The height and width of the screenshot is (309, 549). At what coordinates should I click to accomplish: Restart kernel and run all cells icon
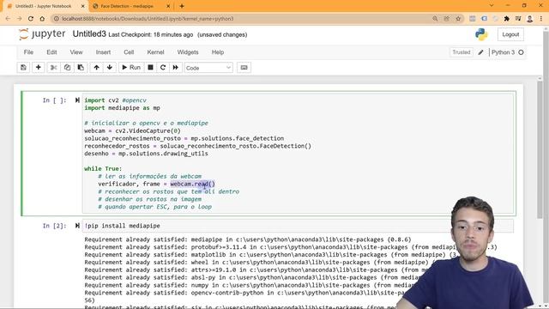(x=175, y=68)
